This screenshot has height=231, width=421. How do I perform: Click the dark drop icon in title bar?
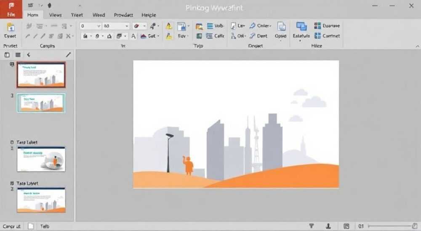point(49,5)
